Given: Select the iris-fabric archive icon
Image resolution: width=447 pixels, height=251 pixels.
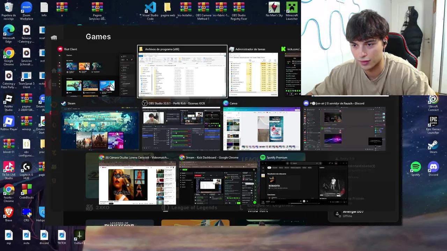Looking at the screenshot, I should point(221,10).
